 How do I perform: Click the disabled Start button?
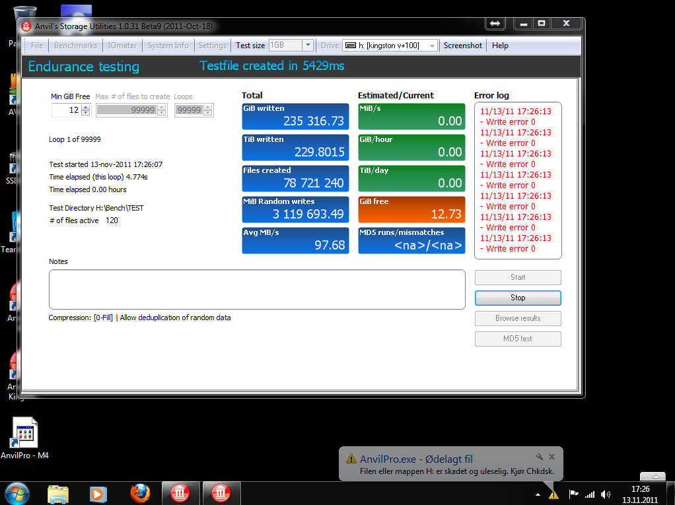518,277
